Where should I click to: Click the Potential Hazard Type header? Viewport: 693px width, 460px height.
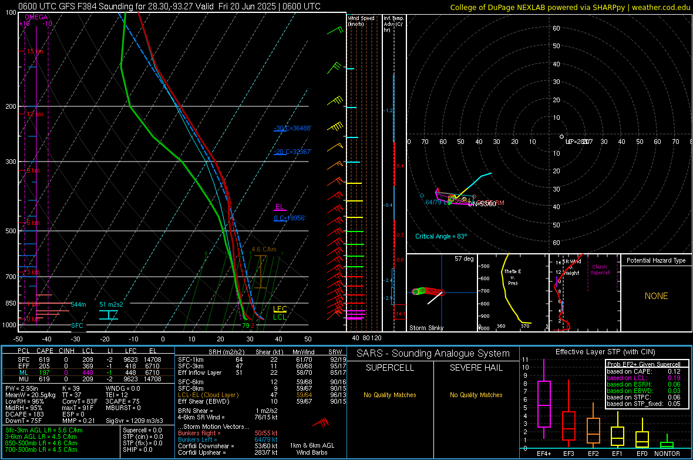[656, 260]
